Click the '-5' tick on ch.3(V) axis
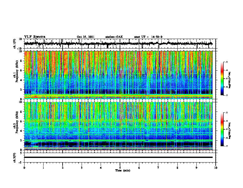Viewport: 243px width, 188px height. pos(21,163)
